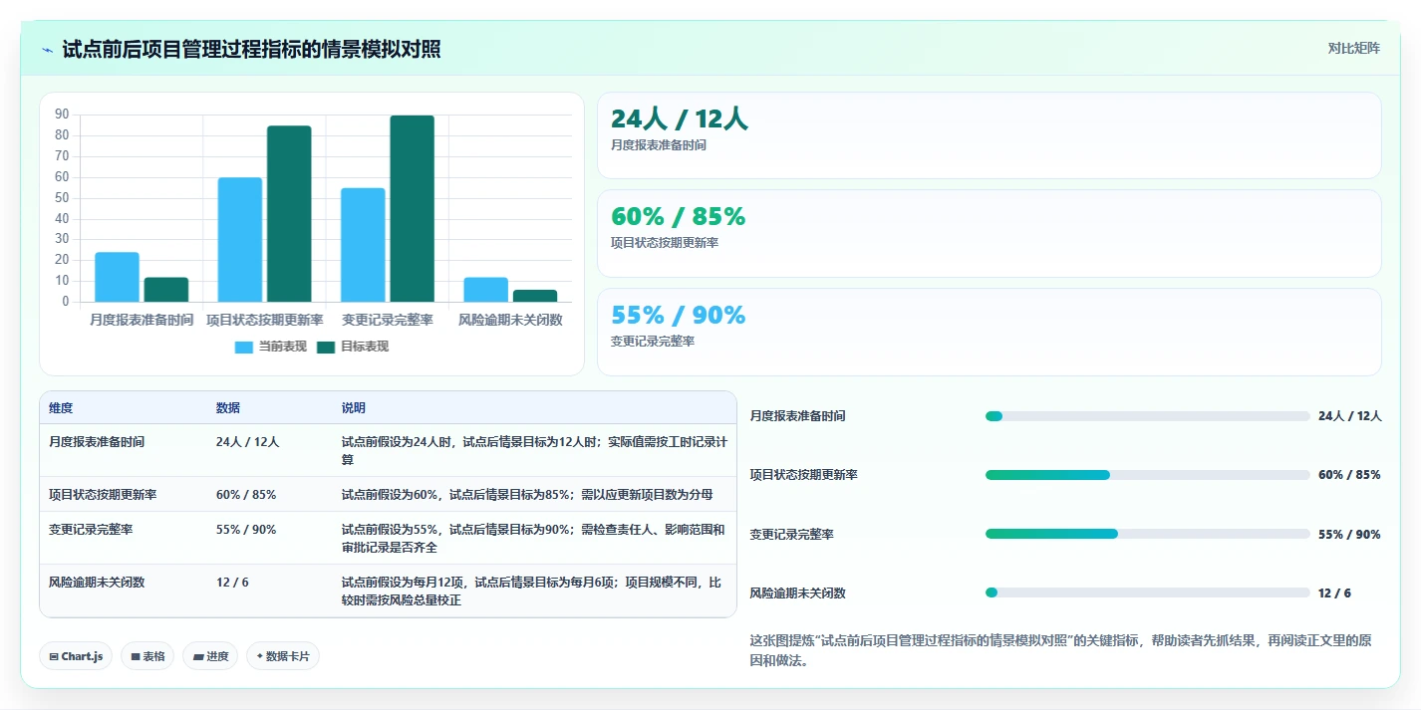The image size is (1421, 710).
Task: Click the Chart.js tag chip
Action: tap(76, 656)
